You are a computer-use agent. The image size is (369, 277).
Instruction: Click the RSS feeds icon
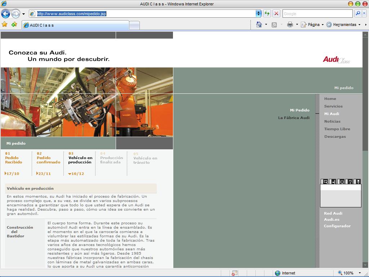coord(274,25)
